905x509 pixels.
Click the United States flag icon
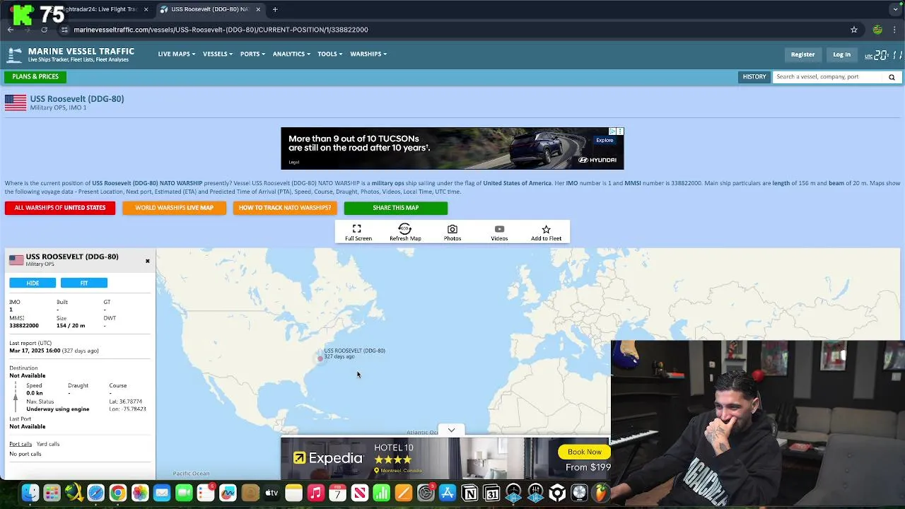[16, 103]
